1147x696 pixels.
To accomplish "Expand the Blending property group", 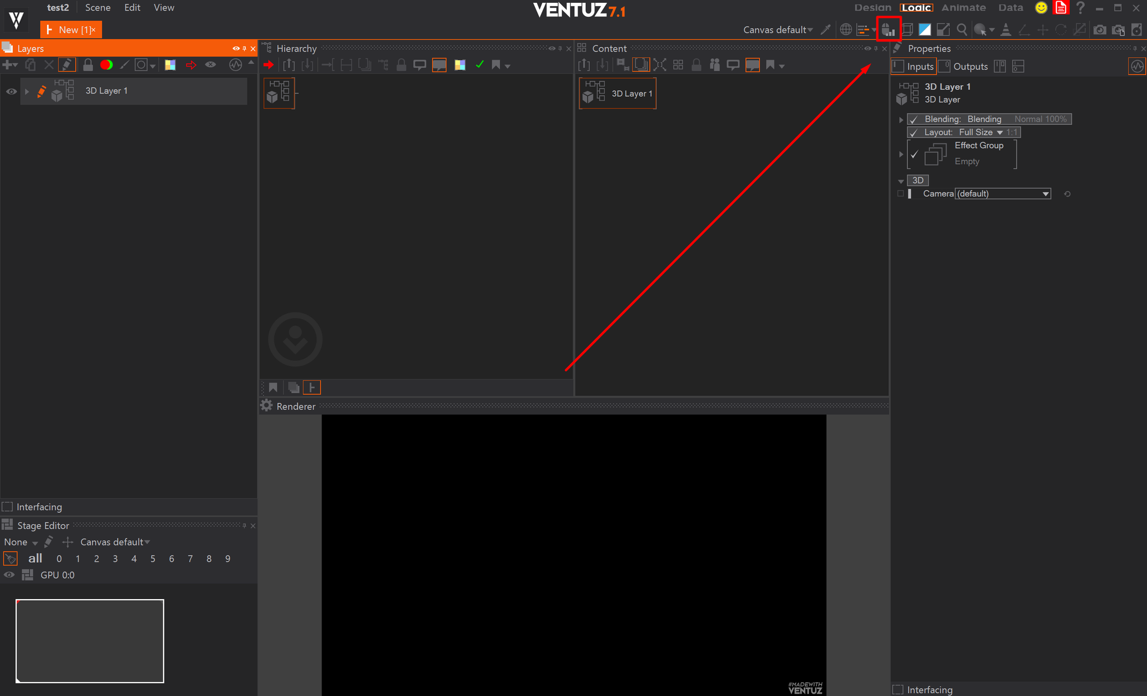I will pos(901,119).
